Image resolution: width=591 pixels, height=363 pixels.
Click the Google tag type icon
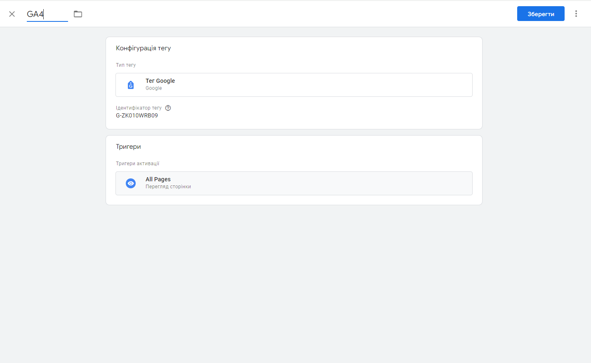click(131, 85)
